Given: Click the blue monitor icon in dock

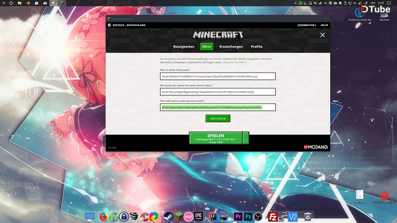Looking at the screenshot, I should coord(89,216).
